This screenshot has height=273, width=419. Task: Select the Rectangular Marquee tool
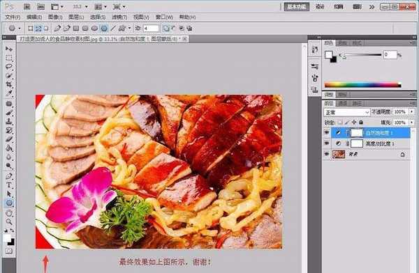point(9,58)
